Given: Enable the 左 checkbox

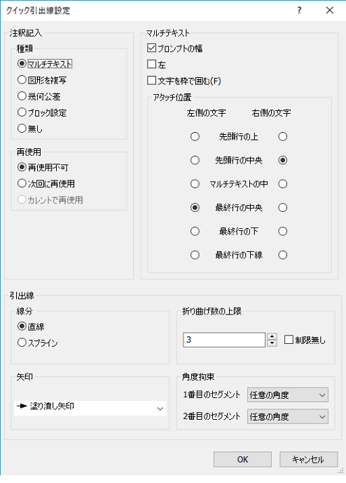Looking at the screenshot, I should [x=151, y=64].
